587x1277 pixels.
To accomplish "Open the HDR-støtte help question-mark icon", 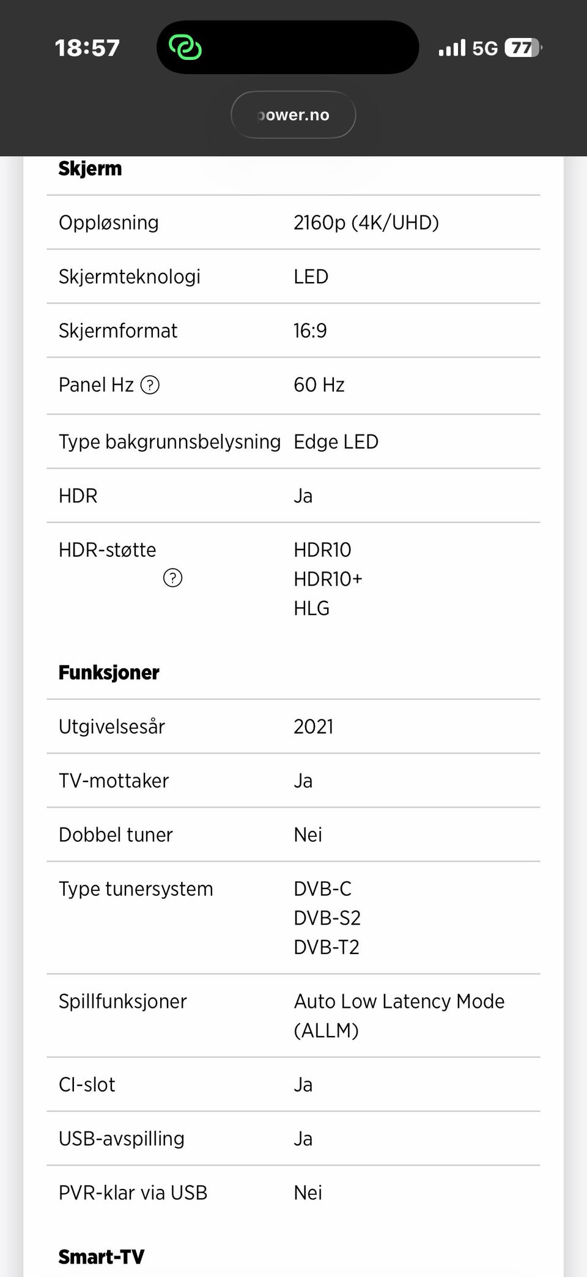I will coord(172,578).
